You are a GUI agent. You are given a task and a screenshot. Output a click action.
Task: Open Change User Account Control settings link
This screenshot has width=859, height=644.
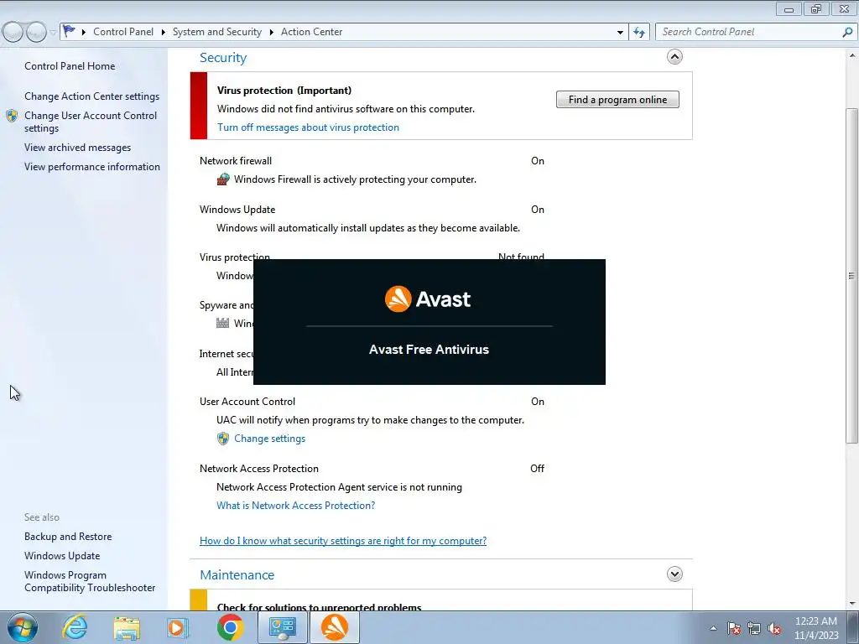[91, 122]
